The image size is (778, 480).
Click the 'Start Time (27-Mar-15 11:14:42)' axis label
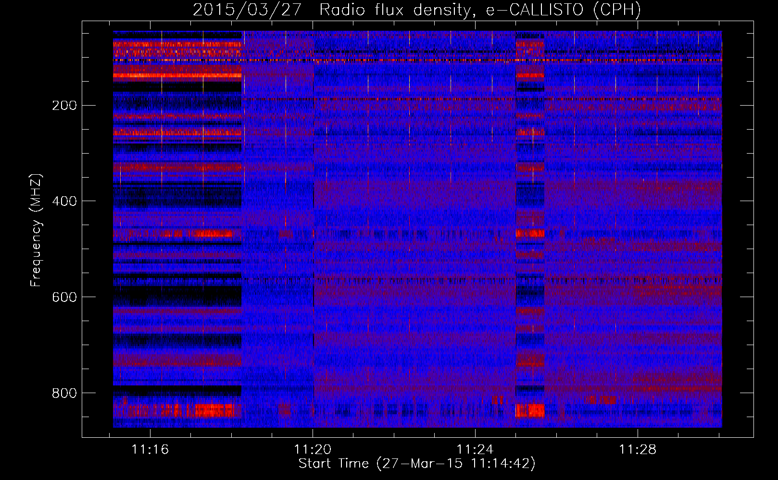(x=417, y=464)
